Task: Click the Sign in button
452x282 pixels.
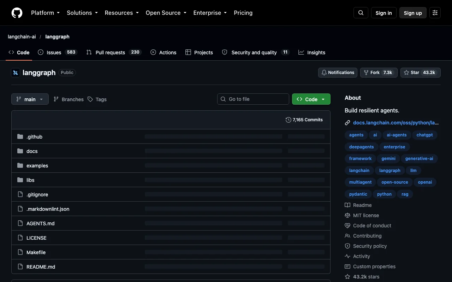Action: 384,13
